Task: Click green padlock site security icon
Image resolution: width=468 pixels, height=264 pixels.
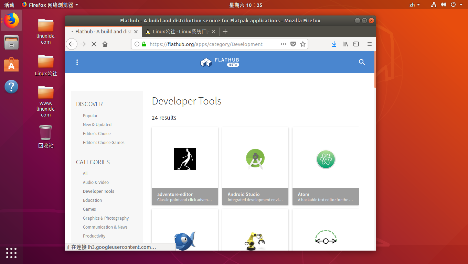Action: point(144,44)
